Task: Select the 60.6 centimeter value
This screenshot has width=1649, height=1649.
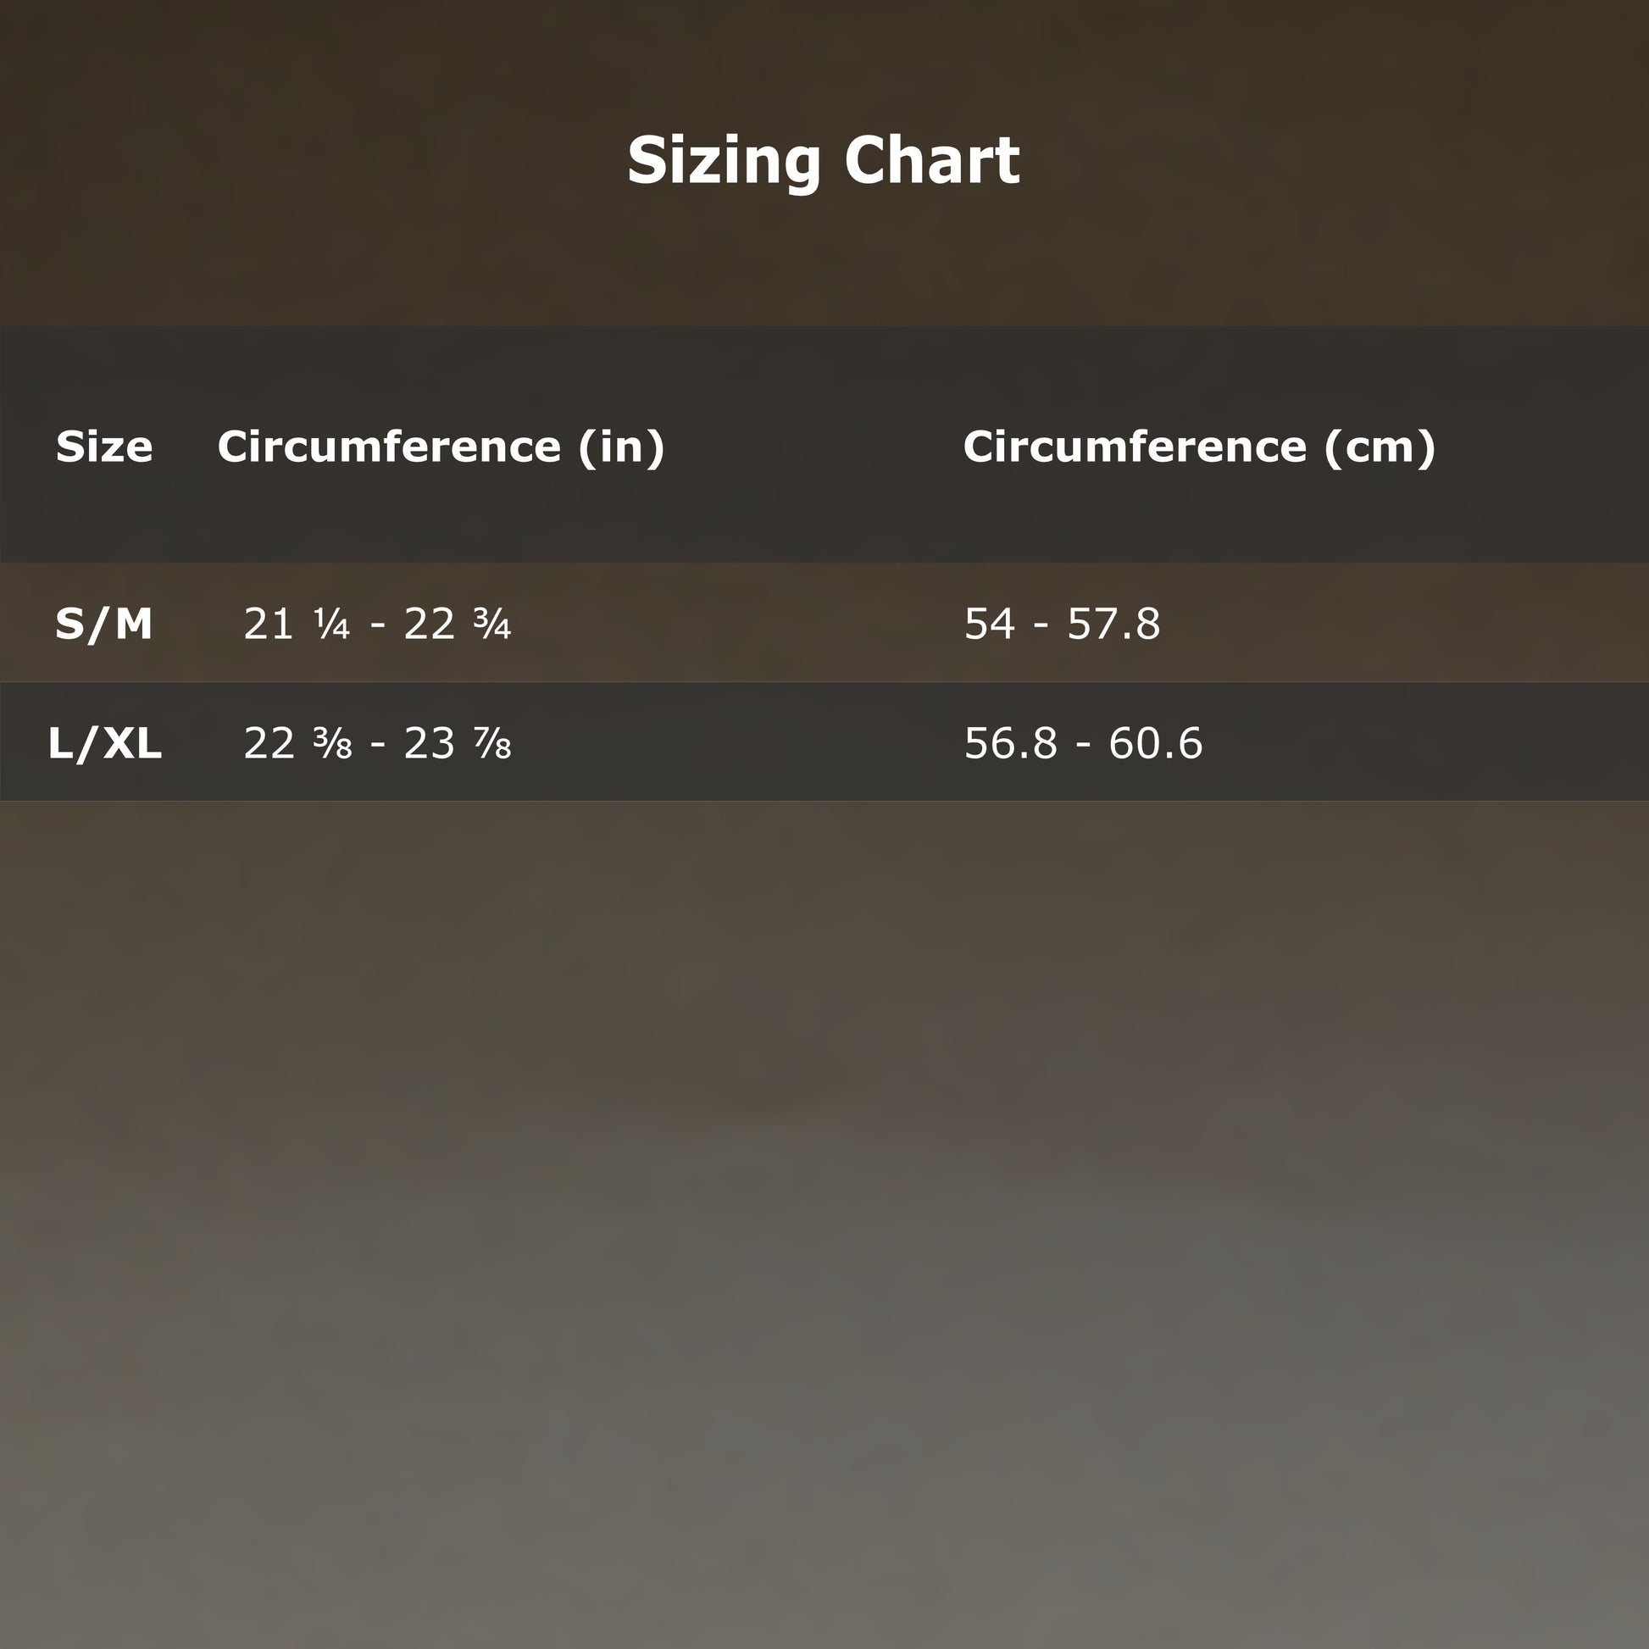Action: point(1156,743)
